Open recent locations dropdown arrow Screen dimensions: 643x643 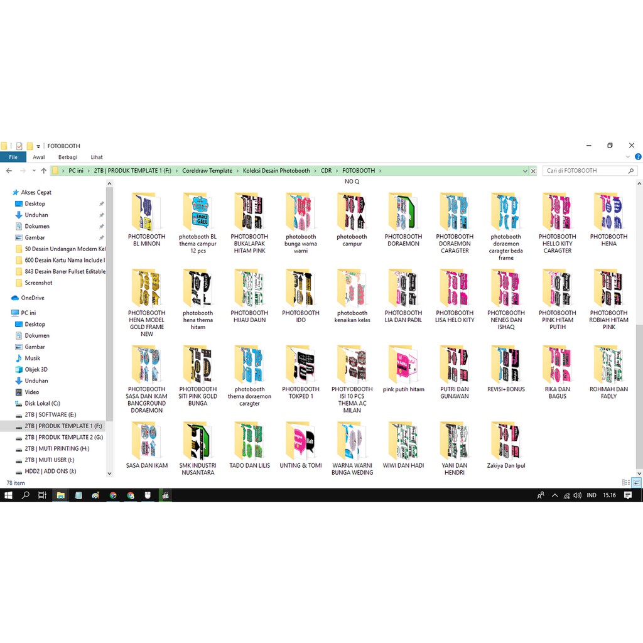pyautogui.click(x=33, y=171)
